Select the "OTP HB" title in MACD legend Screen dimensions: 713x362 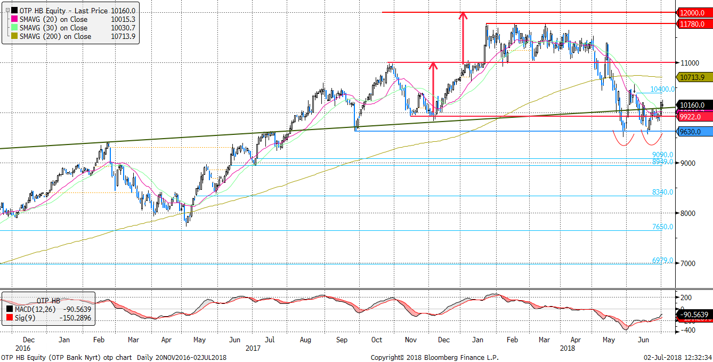click(48, 300)
